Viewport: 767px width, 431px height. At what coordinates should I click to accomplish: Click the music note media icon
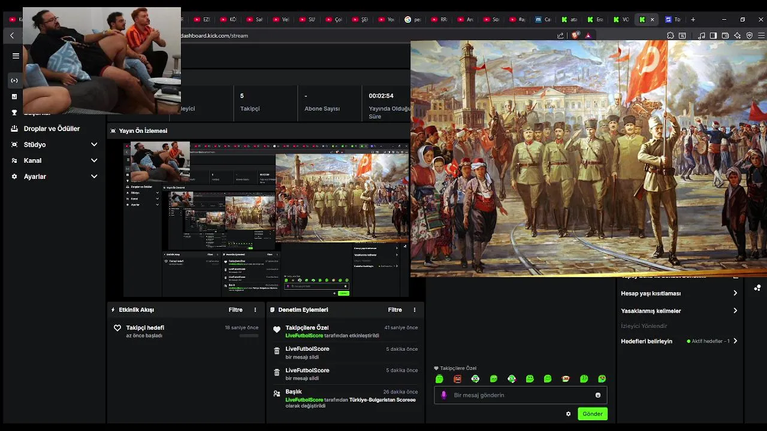click(702, 35)
